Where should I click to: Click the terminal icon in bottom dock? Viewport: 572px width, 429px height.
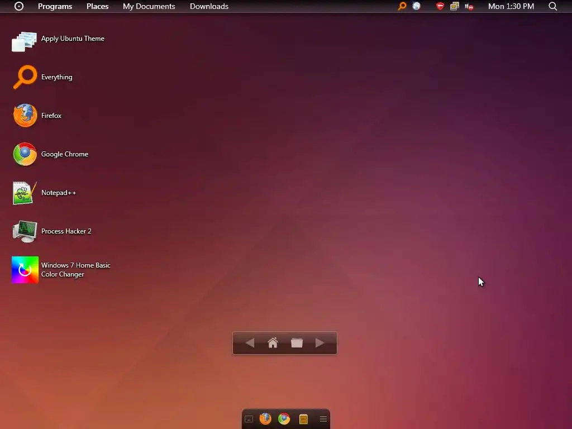click(249, 419)
